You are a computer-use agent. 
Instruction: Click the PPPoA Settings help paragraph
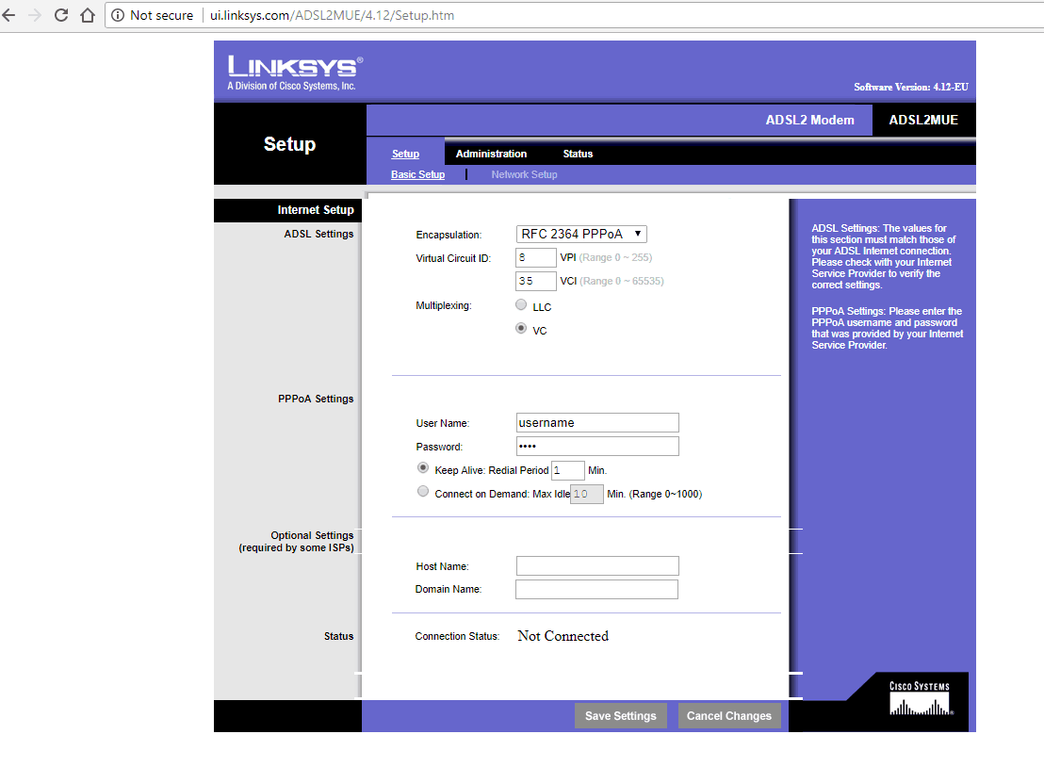(x=888, y=328)
